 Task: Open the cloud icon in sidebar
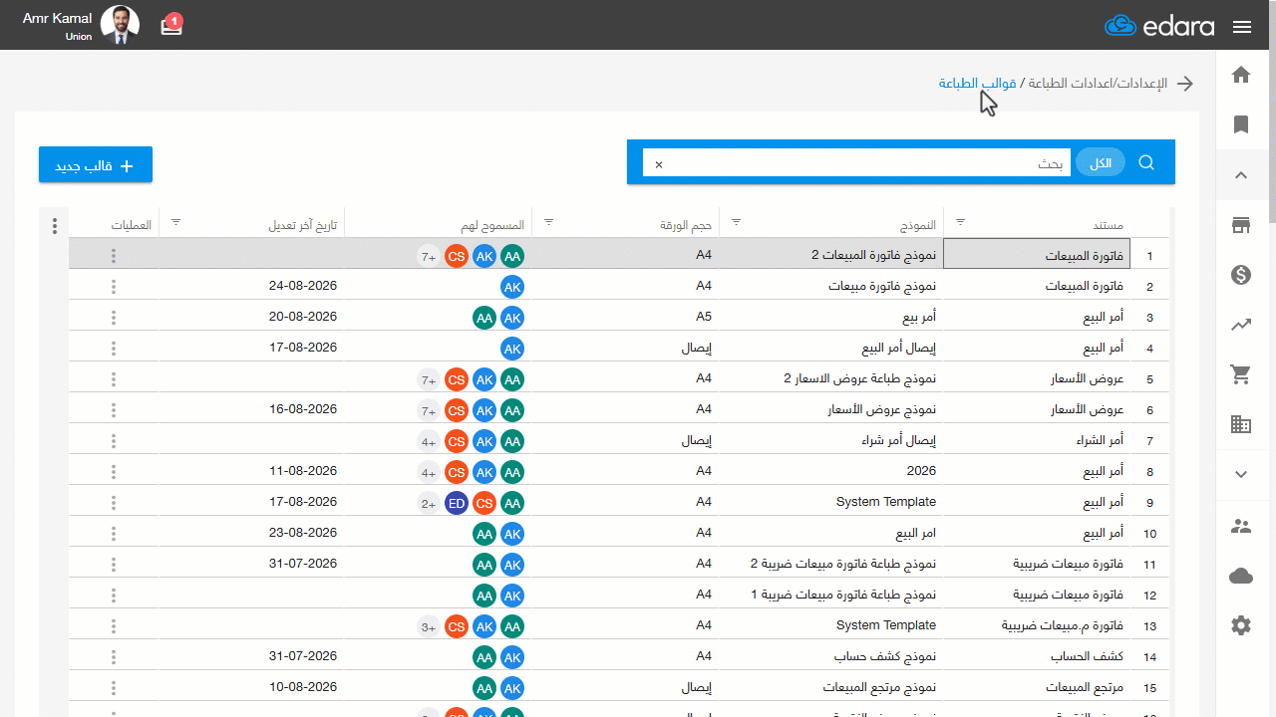click(x=1241, y=576)
